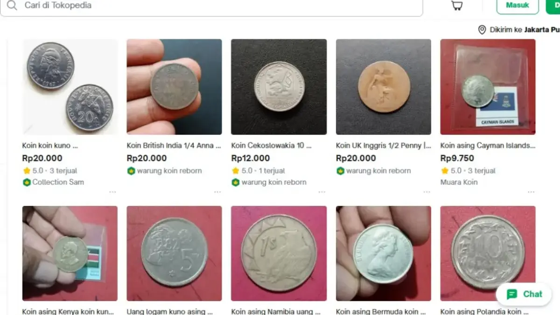Open more options for Cayman Islands coin

point(531,192)
